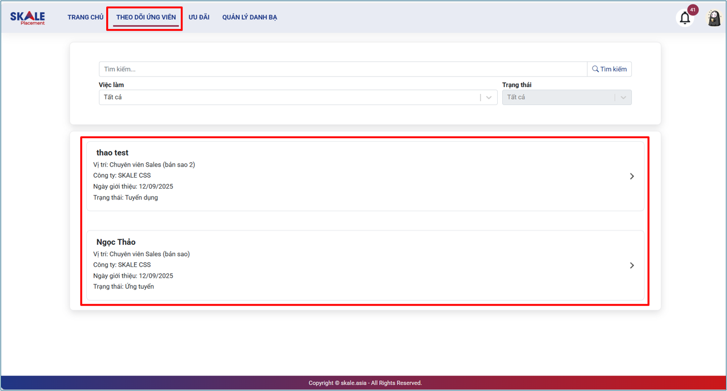727x391 pixels.
Task: Select the THEO DÕI ỨNG VIÊN tab
Action: [x=146, y=17]
